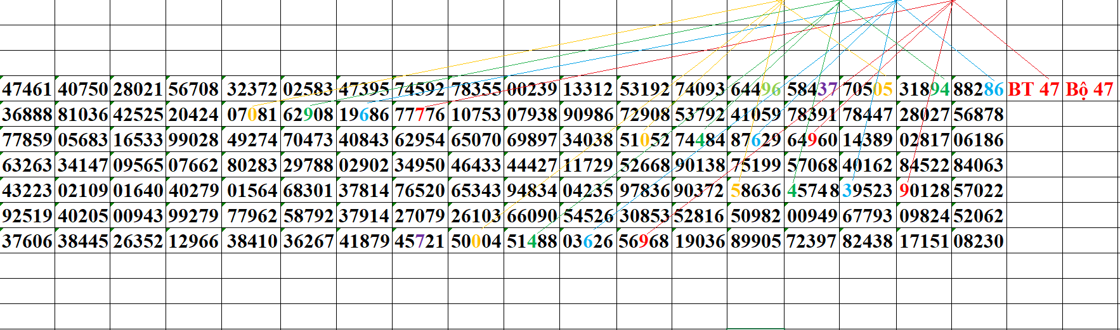Select the cell containing 63263
The image size is (1120, 330).
[27, 165]
